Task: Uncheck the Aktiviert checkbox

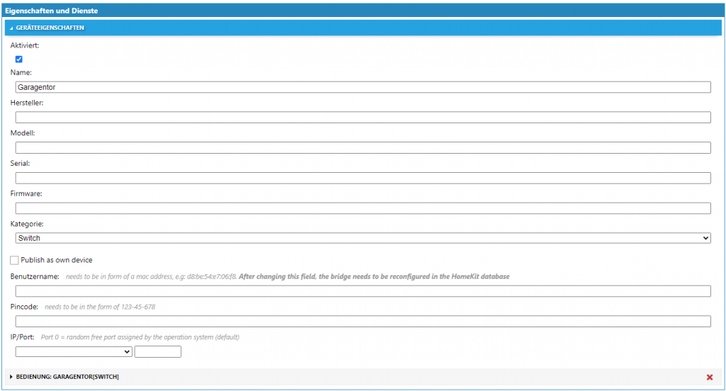Action: (x=19, y=59)
